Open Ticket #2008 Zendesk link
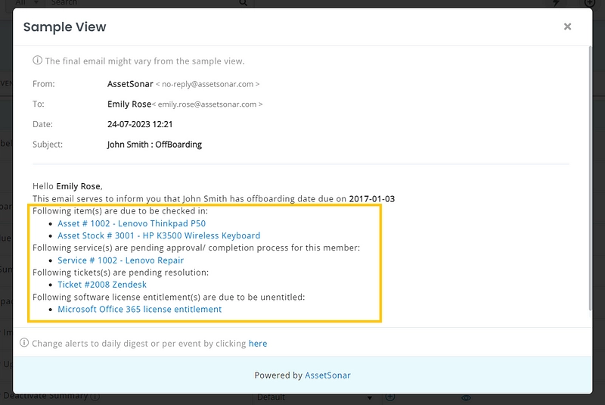 click(102, 285)
